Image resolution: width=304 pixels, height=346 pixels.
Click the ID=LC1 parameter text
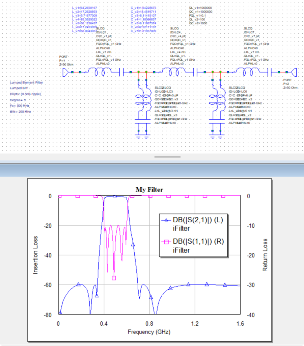point(101,32)
